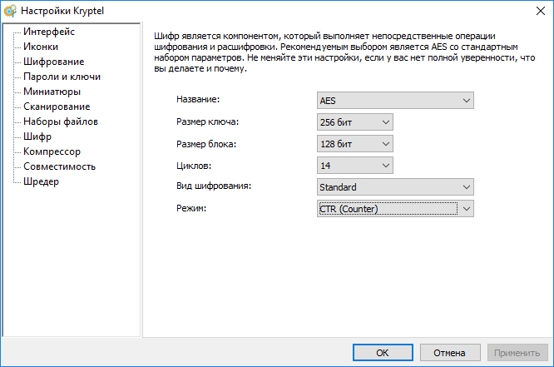Go to the Шифрование section
554x367 pixels.
[53, 62]
